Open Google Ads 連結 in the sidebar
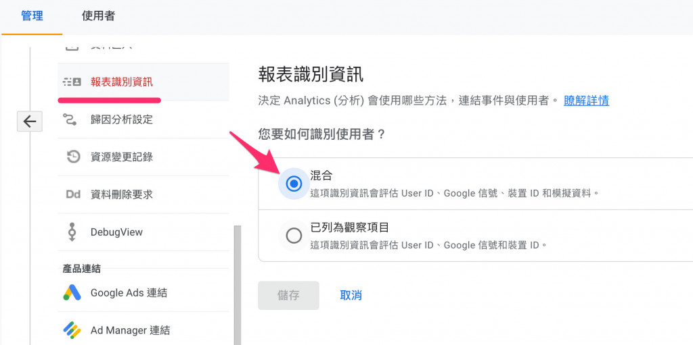Screen dimensions: 693x345 [129, 292]
